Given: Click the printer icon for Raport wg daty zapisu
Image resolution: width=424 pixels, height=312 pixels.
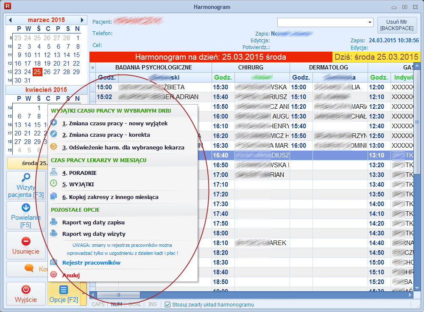Looking at the screenshot, I should pos(53,222).
